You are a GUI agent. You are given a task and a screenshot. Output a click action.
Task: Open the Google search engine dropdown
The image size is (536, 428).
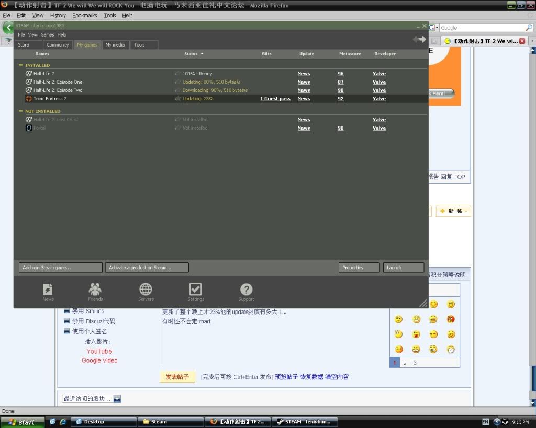click(x=433, y=28)
